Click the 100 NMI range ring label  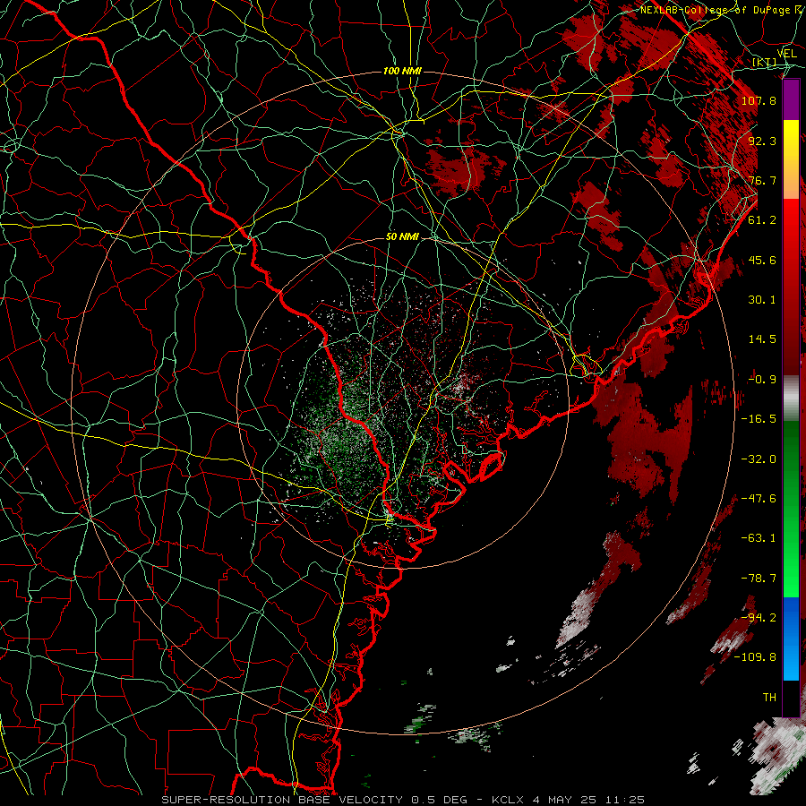402,71
